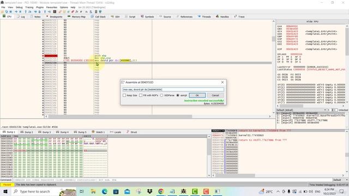This screenshot has height=196, width=349.
Task: Open the Variables (#) toolbar icon
Action: [x=81, y=11]
